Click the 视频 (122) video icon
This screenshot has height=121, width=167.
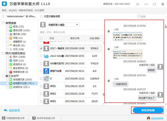[11, 60]
